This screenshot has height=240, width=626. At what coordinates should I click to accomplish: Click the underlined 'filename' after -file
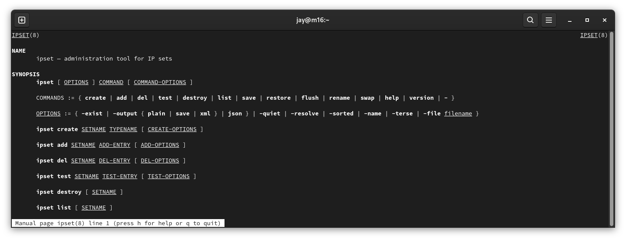[x=458, y=114]
